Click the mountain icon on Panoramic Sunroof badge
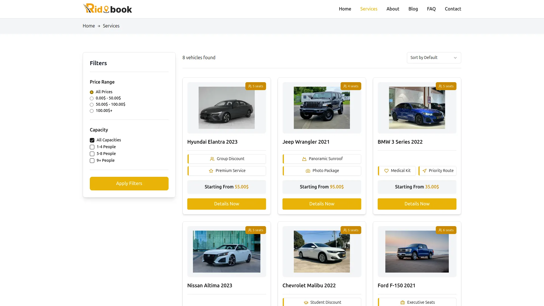This screenshot has width=544, height=306. coord(304,159)
